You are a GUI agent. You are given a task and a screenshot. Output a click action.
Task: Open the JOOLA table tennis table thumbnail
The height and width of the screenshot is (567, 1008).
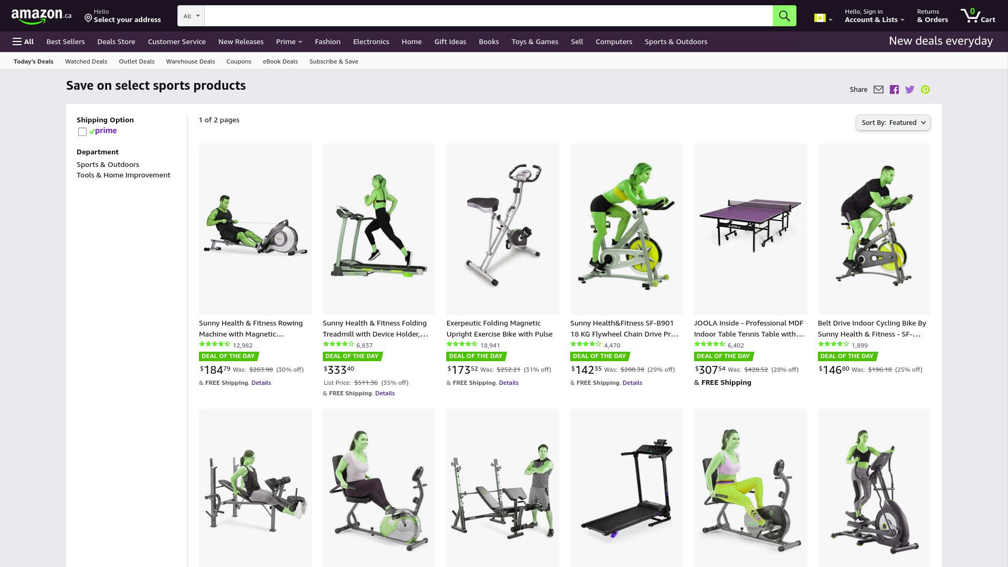[x=750, y=229]
